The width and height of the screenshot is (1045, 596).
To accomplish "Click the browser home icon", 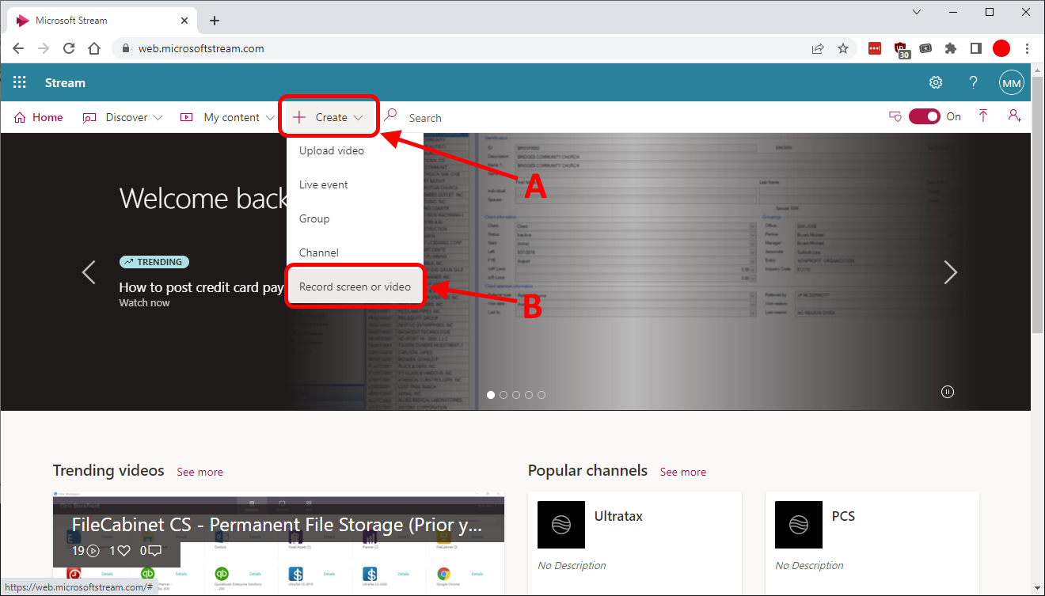I will (x=94, y=48).
